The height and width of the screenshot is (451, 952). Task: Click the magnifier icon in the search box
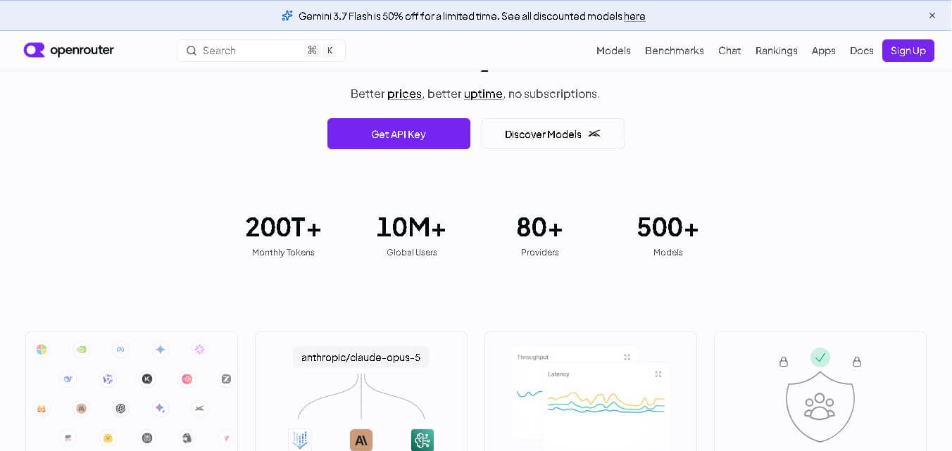[191, 51]
